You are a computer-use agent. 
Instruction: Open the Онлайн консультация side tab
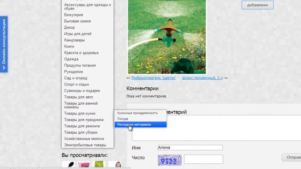4,44
